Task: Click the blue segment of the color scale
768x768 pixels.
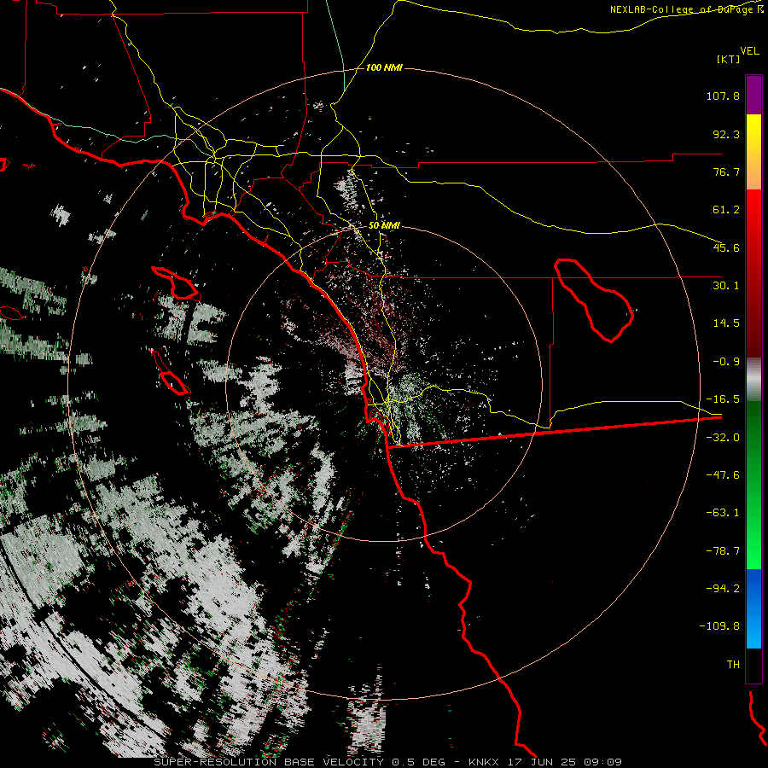Action: (753, 608)
